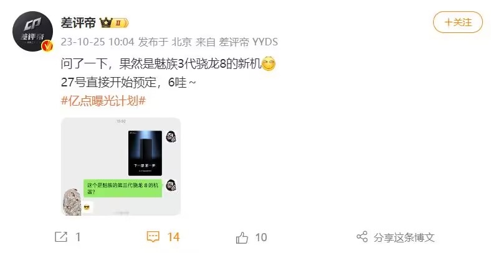Click the repost count 1
Screen dimensions: 491x253
[x=78, y=237]
